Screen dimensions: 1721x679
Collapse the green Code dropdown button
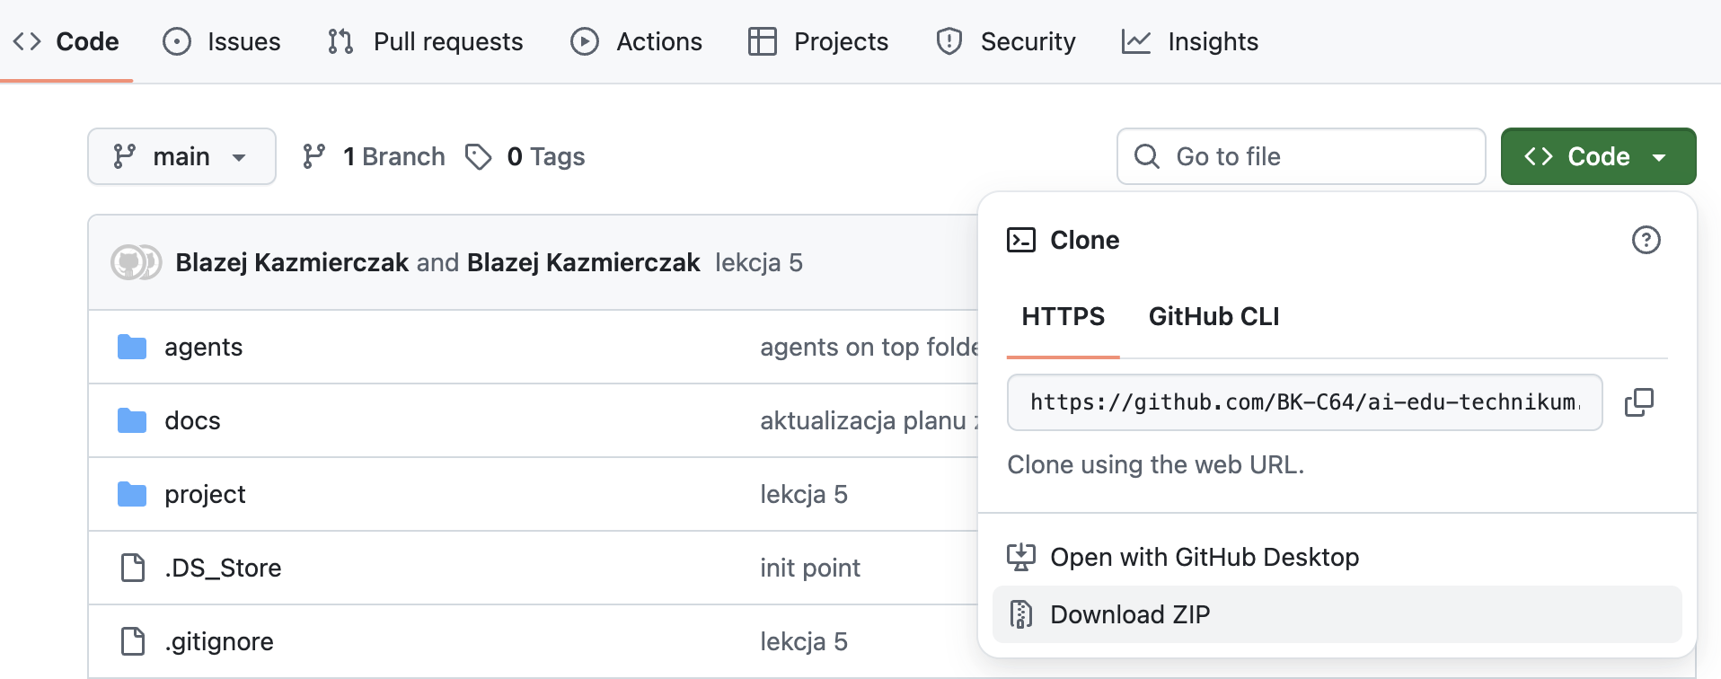coord(1598,156)
